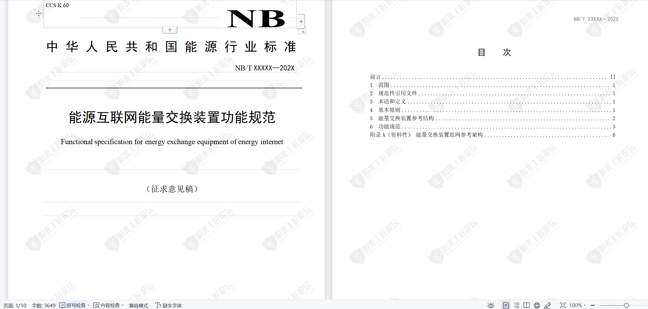Screen dimensions: 648x309
Task: Click the large NB logo text
Action: (256, 19)
